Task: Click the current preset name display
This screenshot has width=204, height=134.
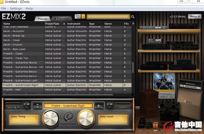Action: point(68,106)
